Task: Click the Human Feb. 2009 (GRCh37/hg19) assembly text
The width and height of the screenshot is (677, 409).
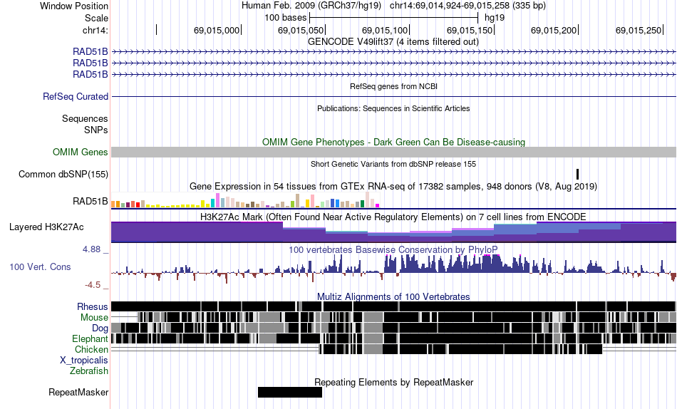Action: (x=311, y=6)
